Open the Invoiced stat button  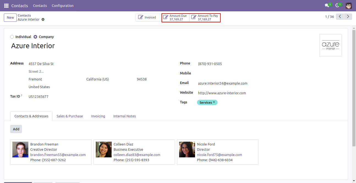tap(148, 17)
